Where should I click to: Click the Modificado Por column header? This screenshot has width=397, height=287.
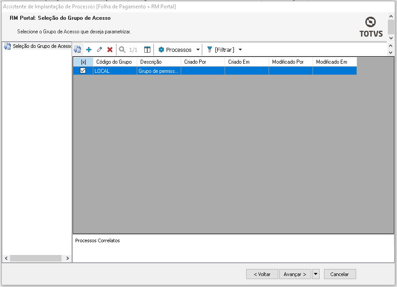pyautogui.click(x=291, y=62)
